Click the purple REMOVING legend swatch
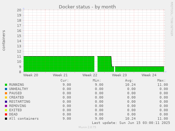 tap(6, 106)
